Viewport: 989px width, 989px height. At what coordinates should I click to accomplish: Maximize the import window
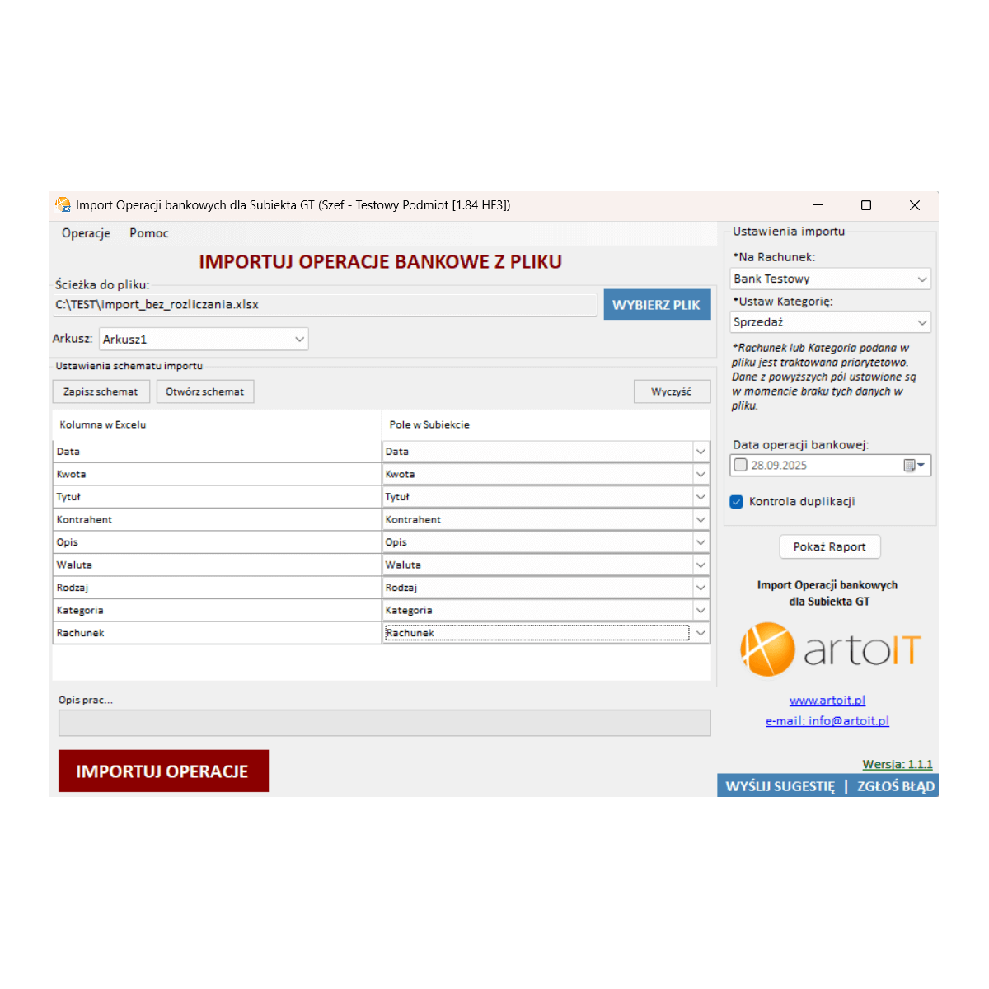click(865, 205)
